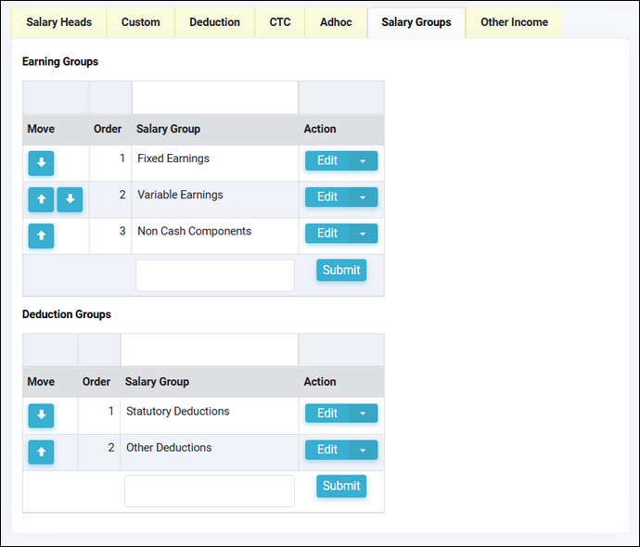Image resolution: width=640 pixels, height=547 pixels.
Task: Edit the Other Deductions group
Action: tap(327, 450)
